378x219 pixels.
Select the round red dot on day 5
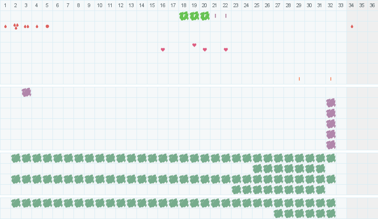[47, 26]
